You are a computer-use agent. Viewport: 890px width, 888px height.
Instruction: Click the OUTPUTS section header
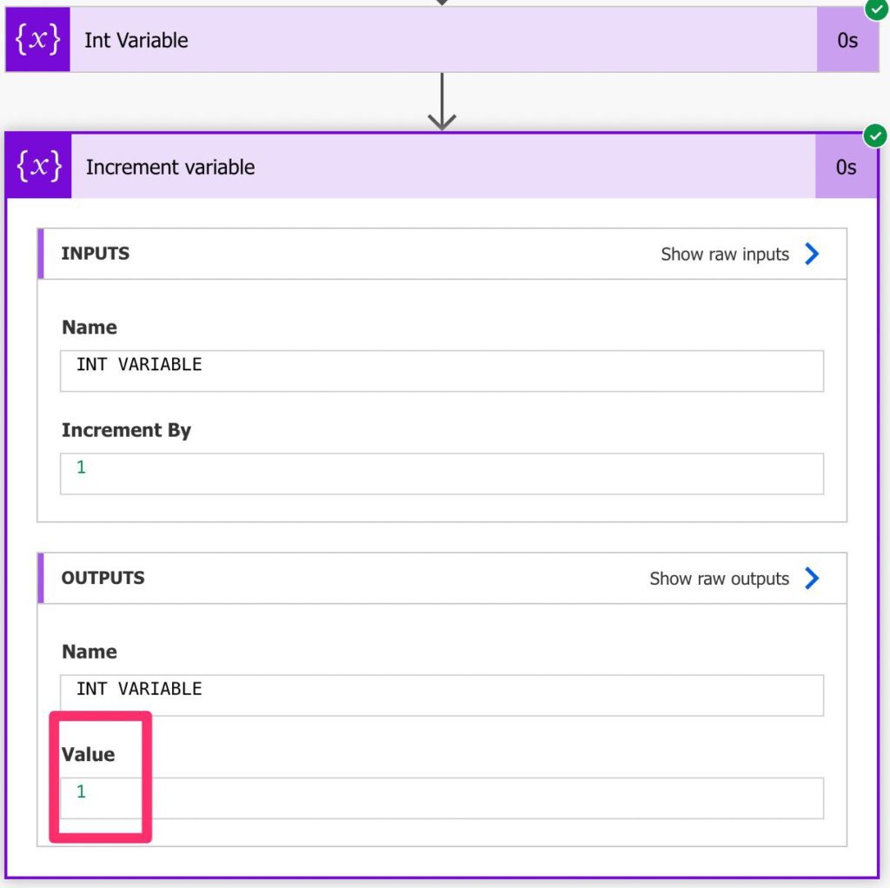tap(103, 578)
